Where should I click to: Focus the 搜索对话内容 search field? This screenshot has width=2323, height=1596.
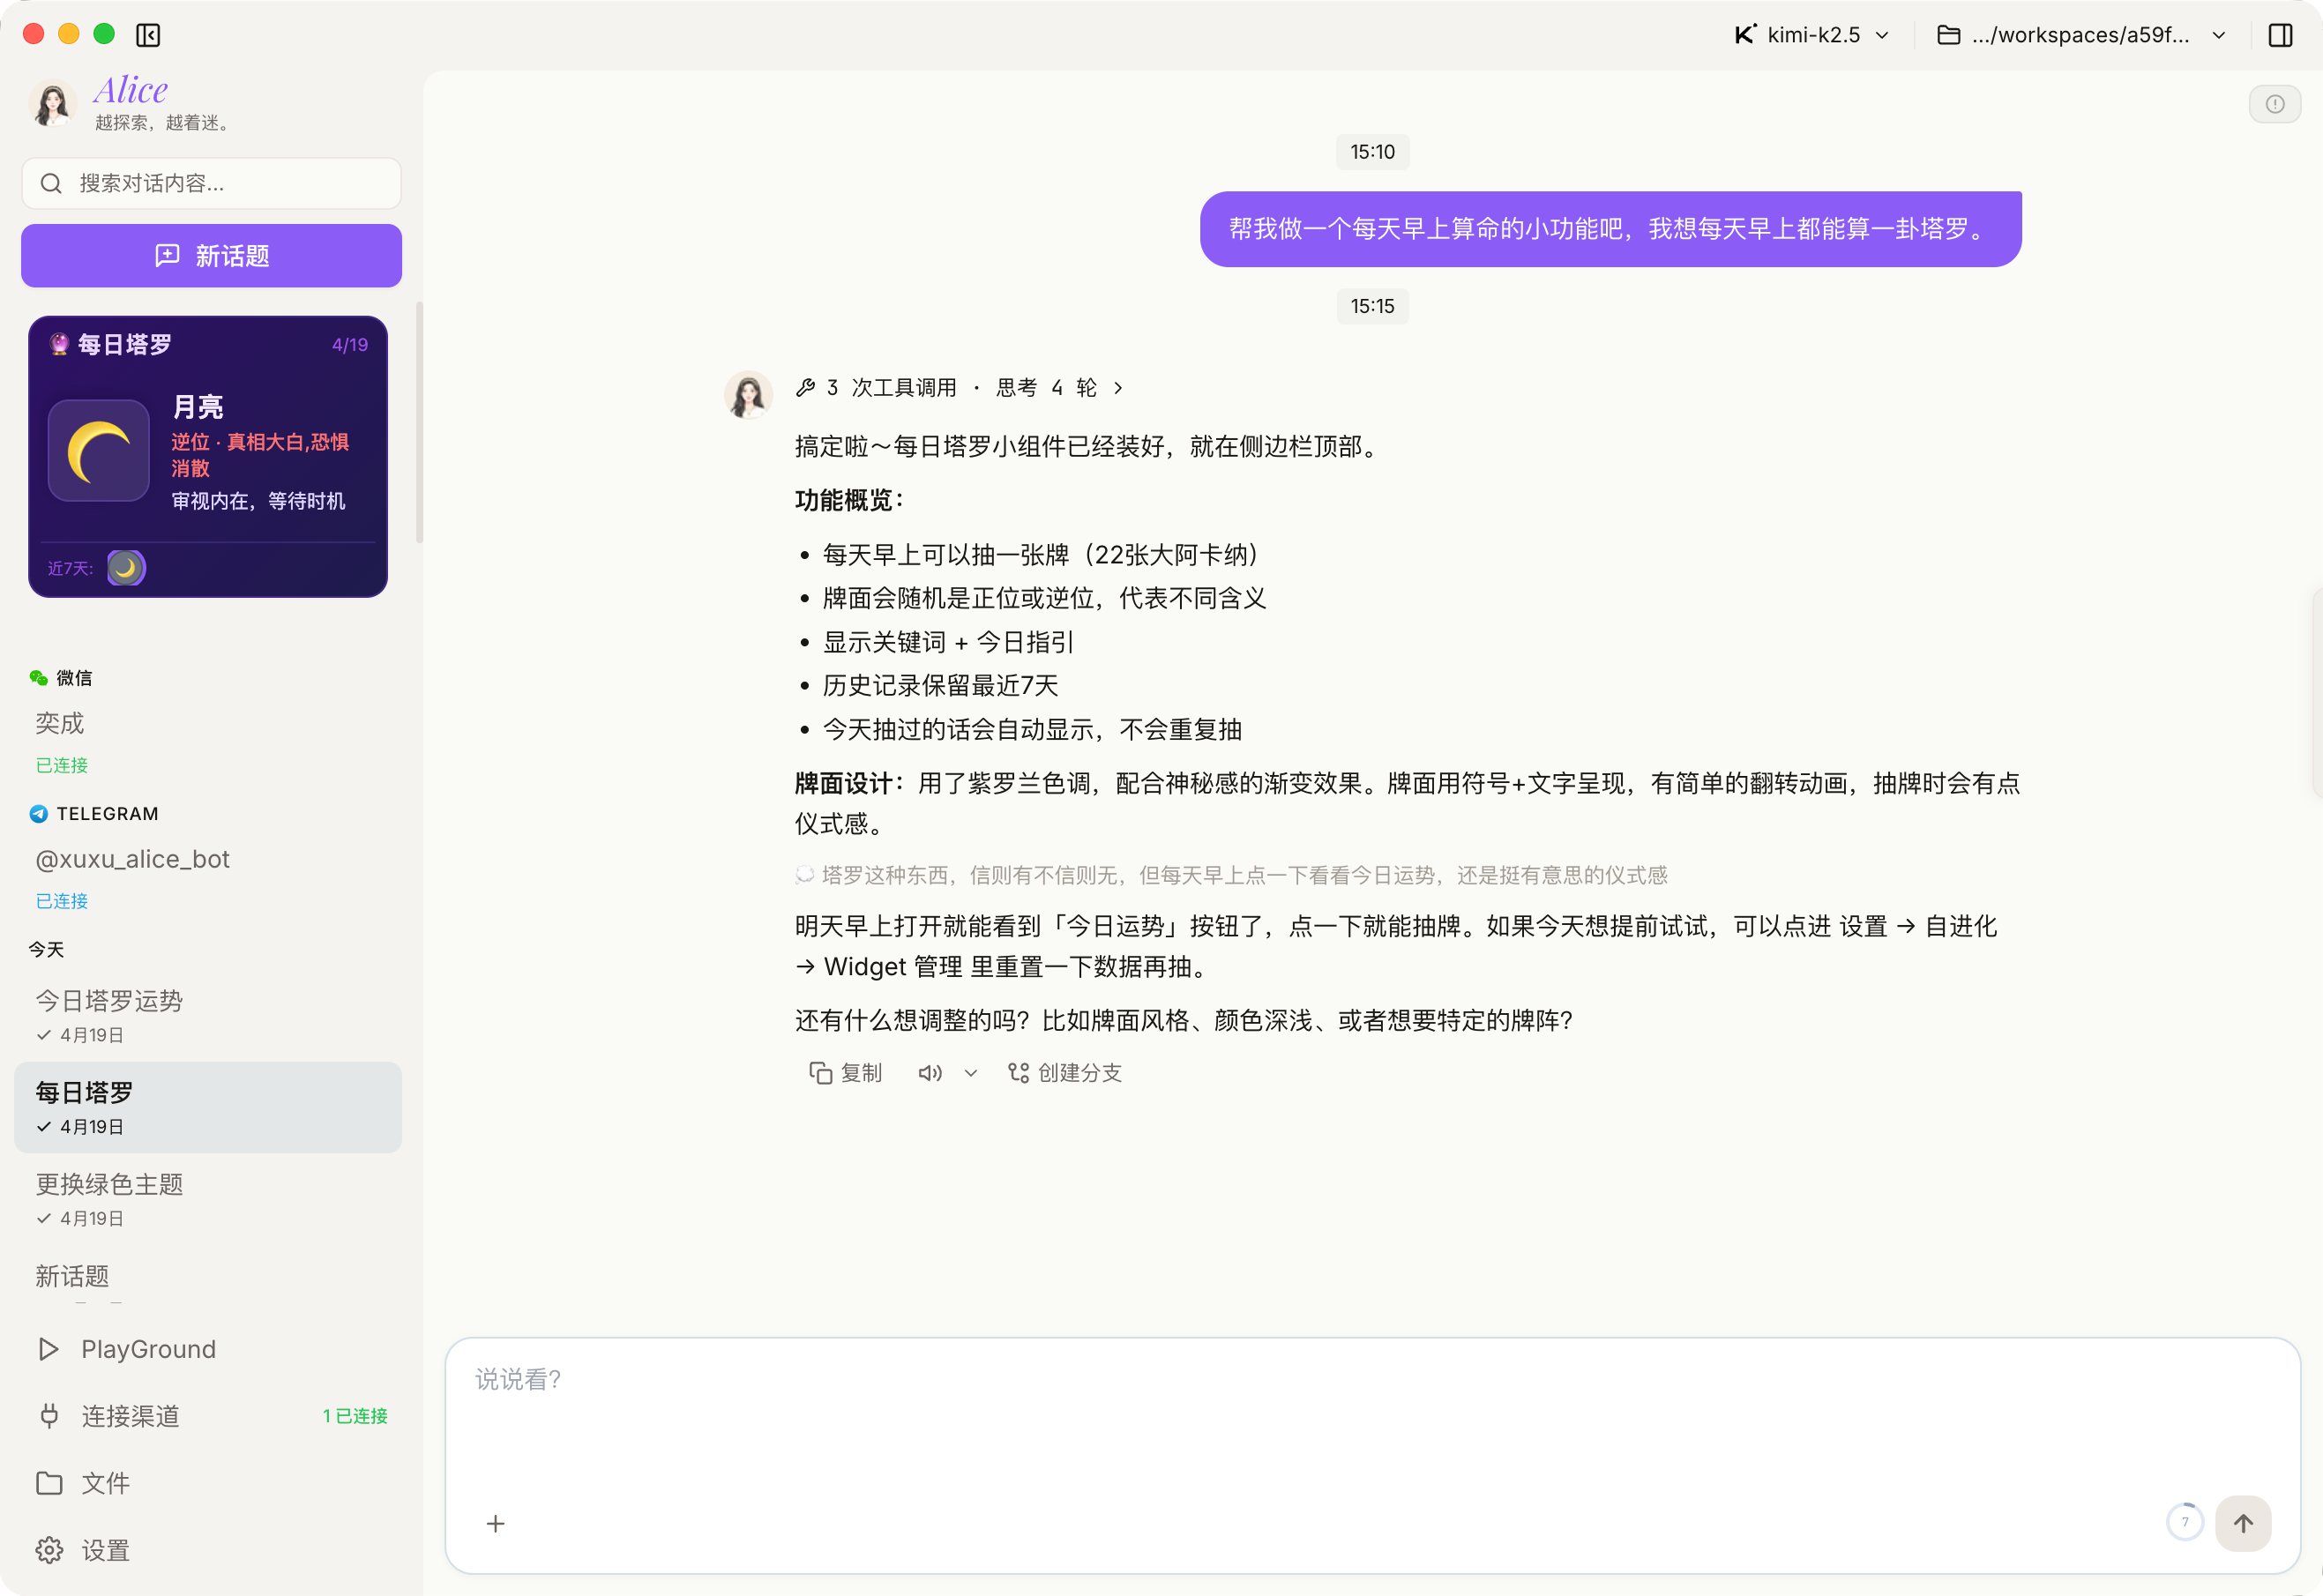(212, 183)
